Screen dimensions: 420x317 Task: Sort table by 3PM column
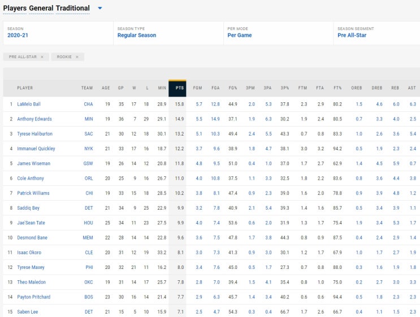250,88
